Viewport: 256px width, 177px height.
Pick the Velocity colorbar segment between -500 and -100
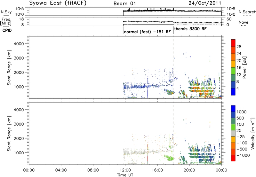coord(233,146)
